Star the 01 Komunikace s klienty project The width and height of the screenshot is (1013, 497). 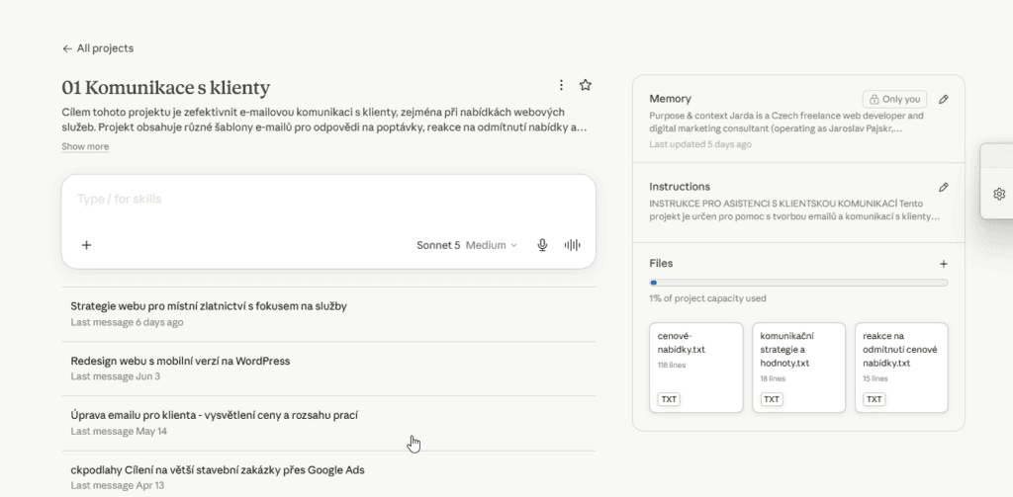(586, 85)
